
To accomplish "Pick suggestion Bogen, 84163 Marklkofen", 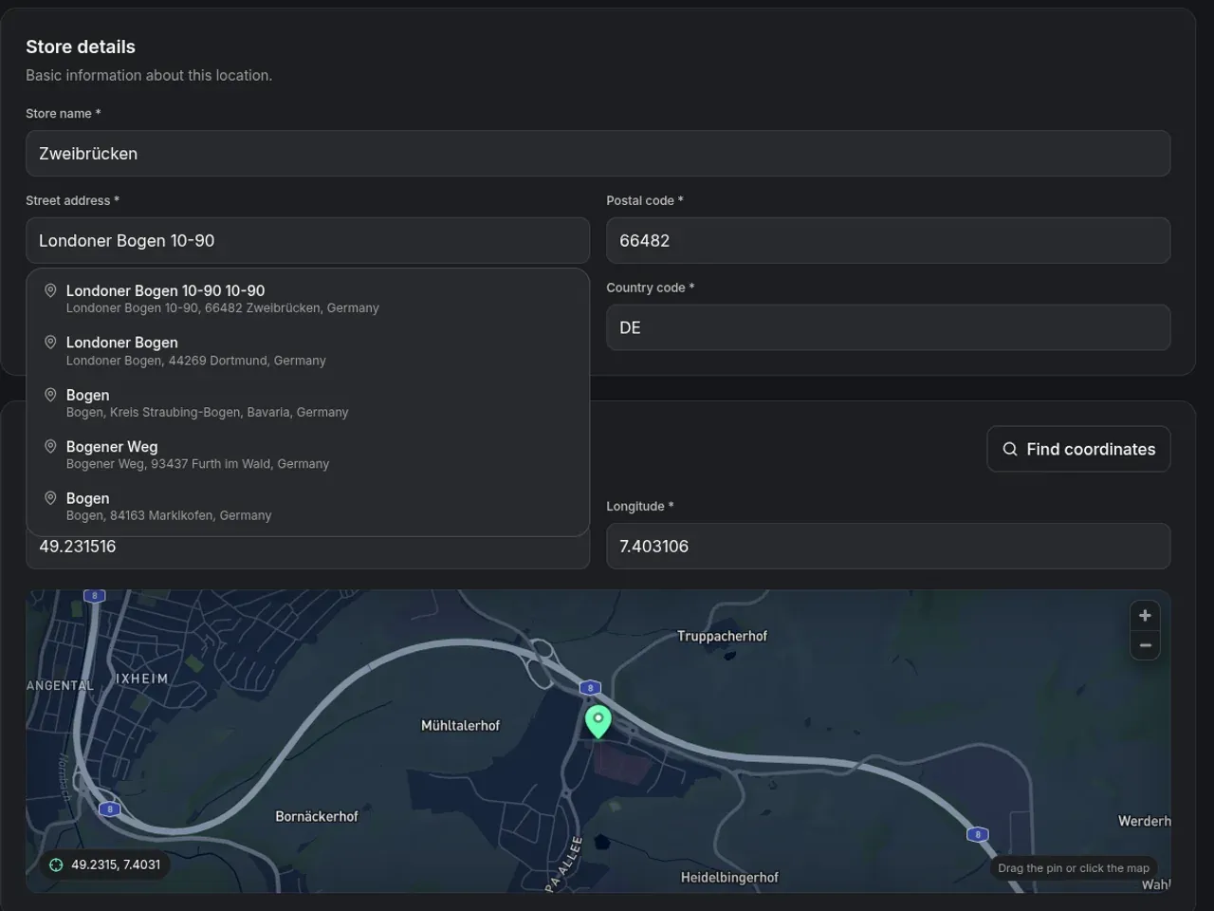I will 308,506.
